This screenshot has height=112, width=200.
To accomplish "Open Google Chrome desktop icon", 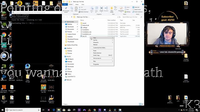I will 4,36.
